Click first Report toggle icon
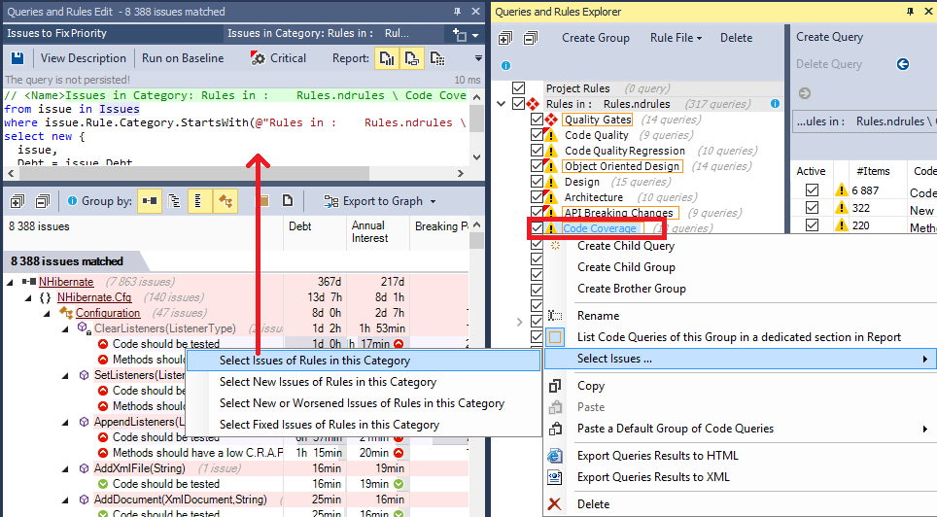Viewport: 937px width, 517px height. (x=387, y=58)
